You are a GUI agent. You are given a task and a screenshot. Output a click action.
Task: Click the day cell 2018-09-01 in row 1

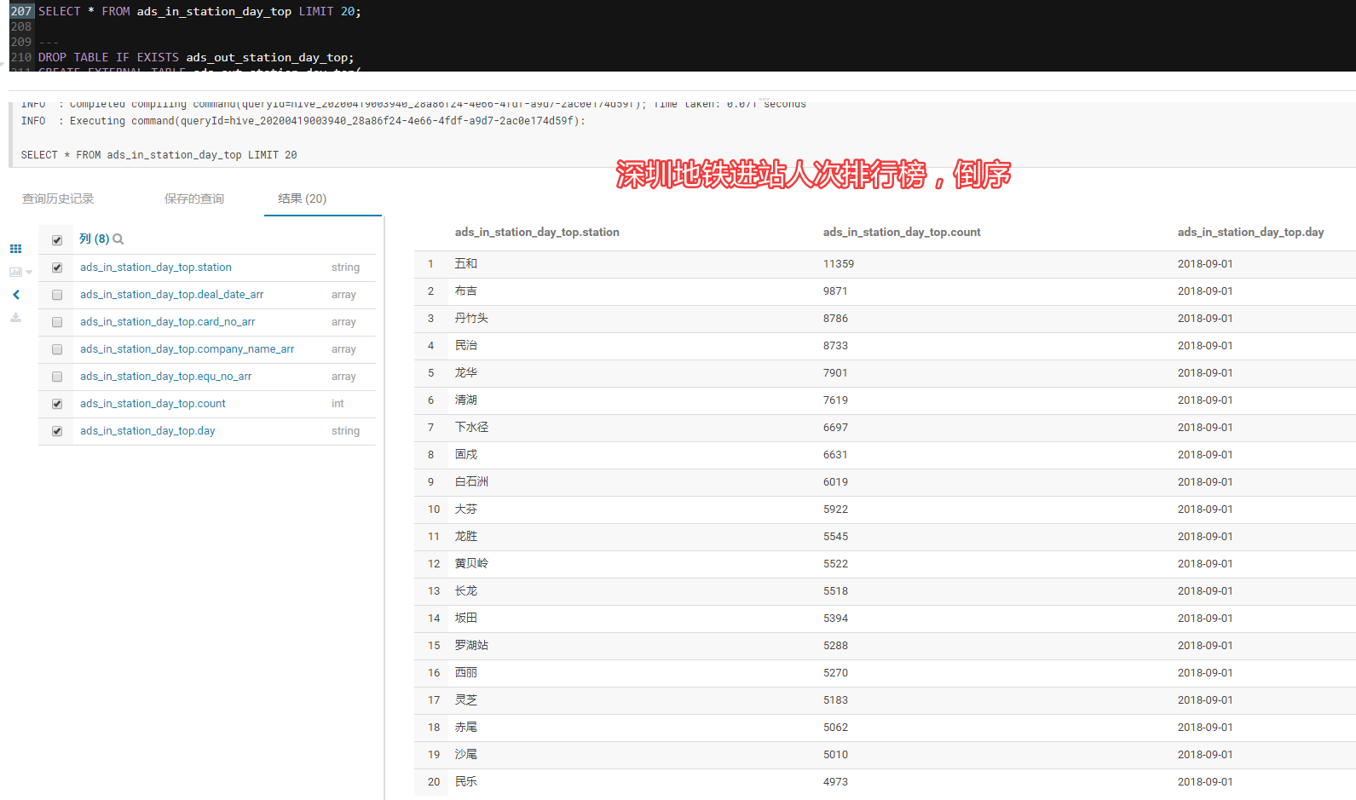point(1205,264)
